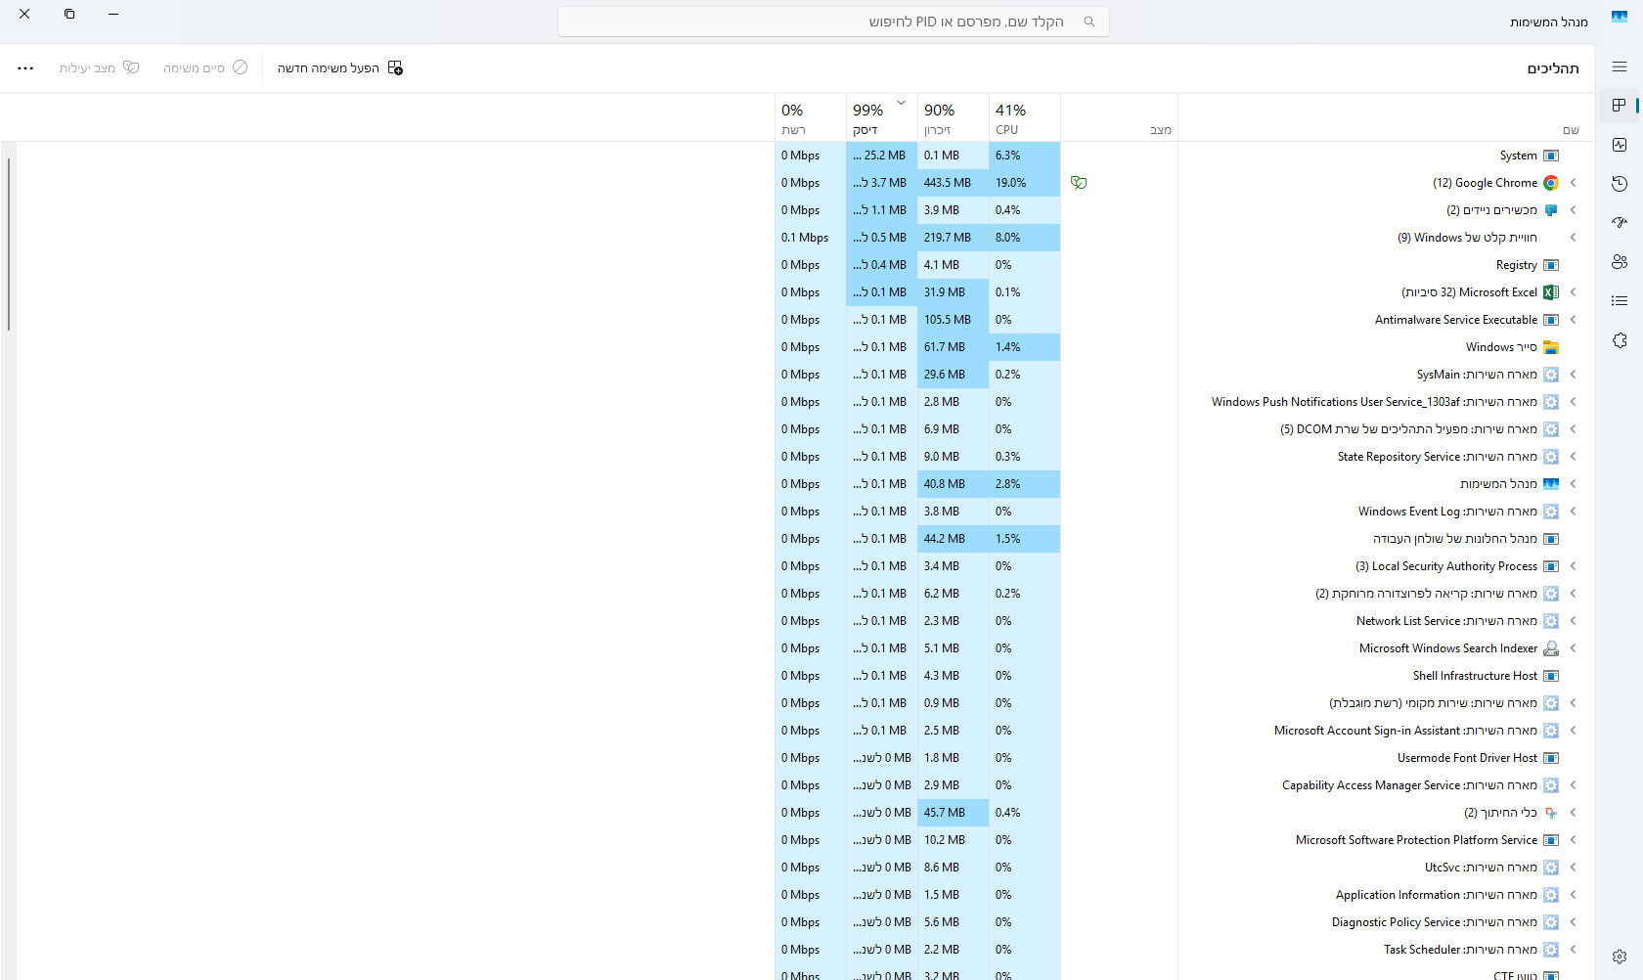Expand the מכשירים ניידים (2) group
1643x980 pixels.
(1574, 210)
